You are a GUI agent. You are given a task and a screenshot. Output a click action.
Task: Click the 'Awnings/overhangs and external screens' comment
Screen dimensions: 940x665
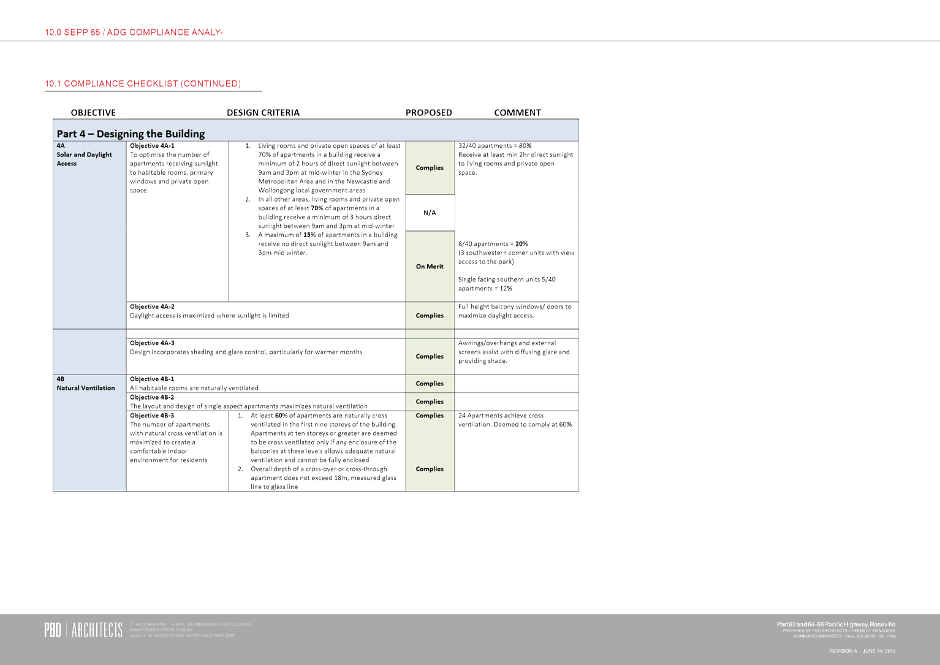pyautogui.click(x=514, y=352)
